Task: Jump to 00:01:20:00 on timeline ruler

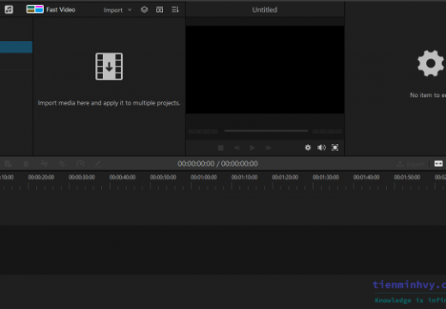Action: pyautogui.click(x=285, y=178)
